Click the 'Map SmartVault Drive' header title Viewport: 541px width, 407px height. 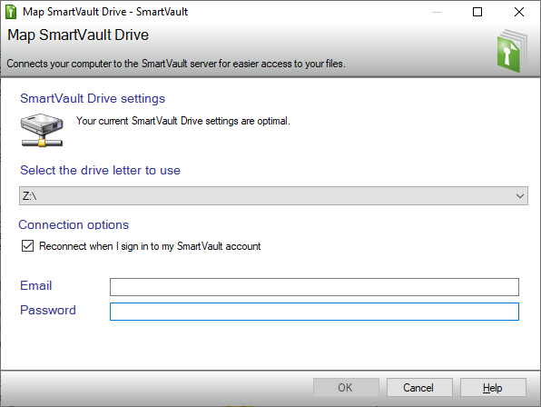tap(78, 35)
